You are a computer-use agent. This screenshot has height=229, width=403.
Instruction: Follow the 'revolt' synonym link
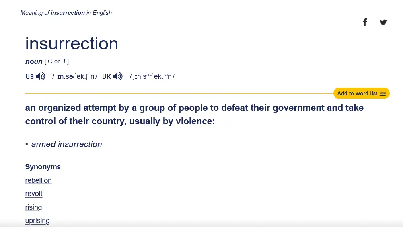point(34,194)
